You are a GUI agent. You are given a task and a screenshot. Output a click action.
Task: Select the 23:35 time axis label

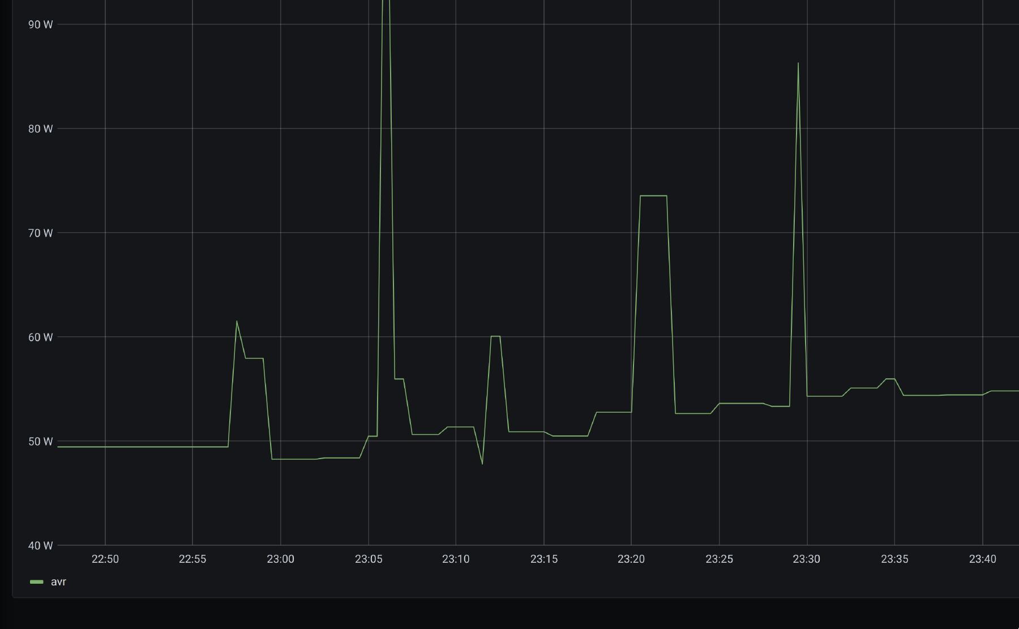[894, 559]
